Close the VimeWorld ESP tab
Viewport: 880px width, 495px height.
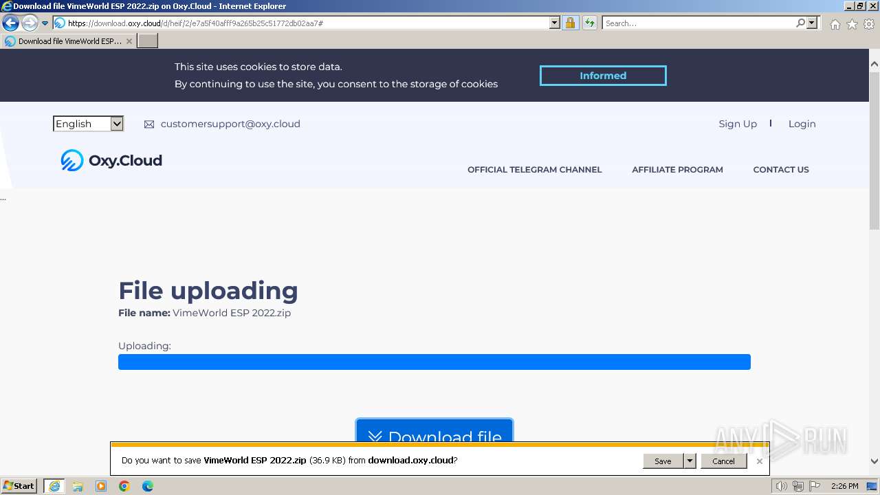pos(129,41)
